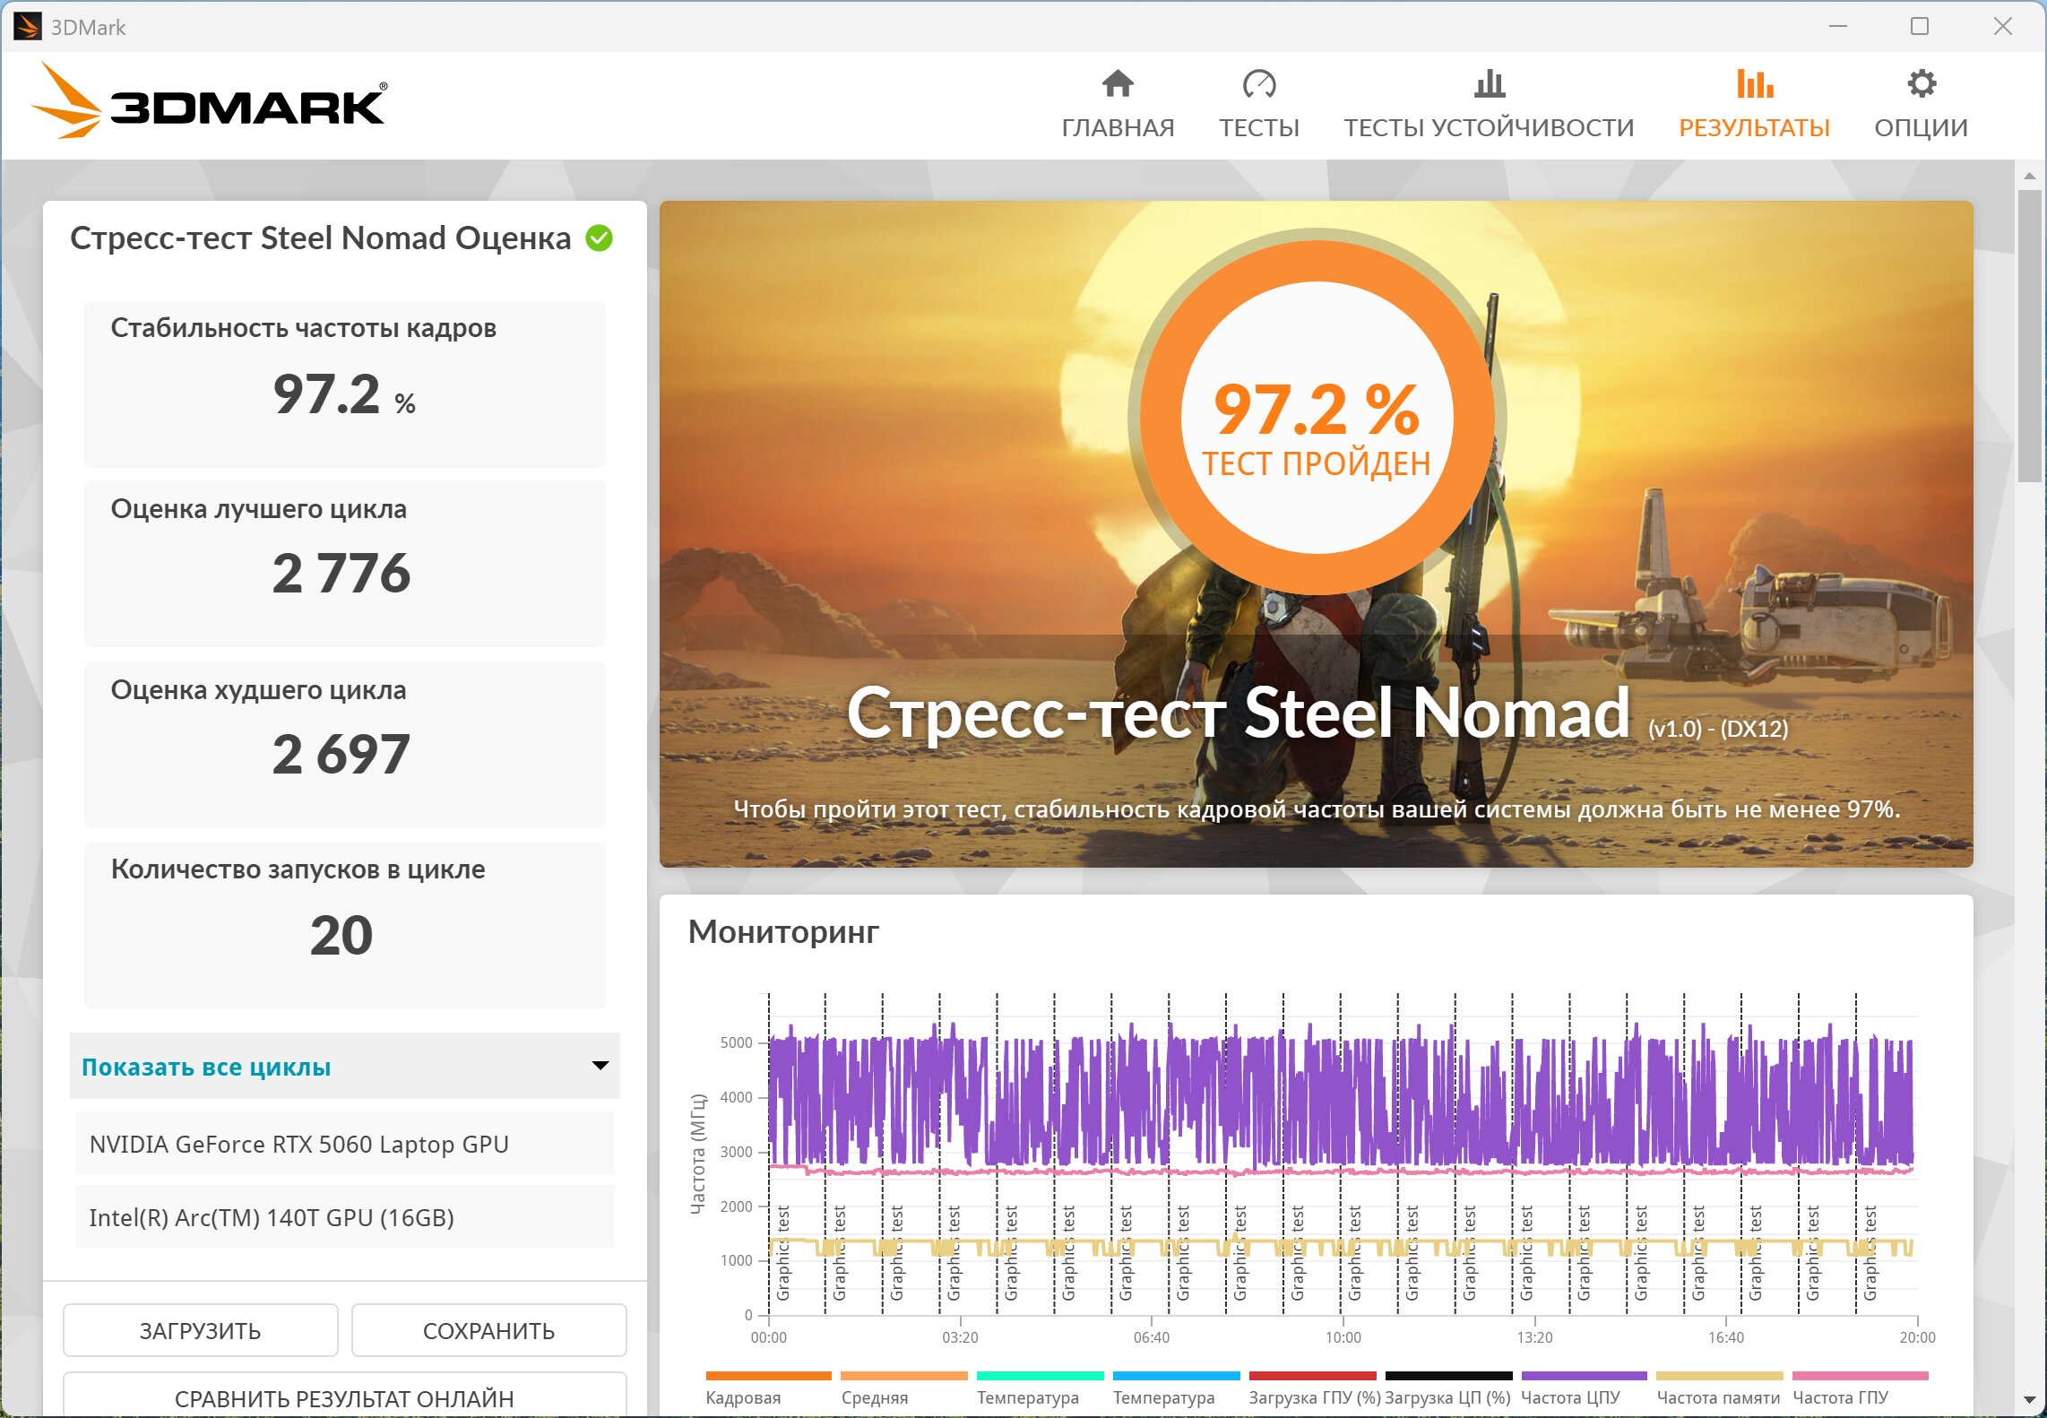The height and width of the screenshot is (1418, 2047).
Task: Switch to the Тесты устойчивости tab label
Action: click(1489, 127)
